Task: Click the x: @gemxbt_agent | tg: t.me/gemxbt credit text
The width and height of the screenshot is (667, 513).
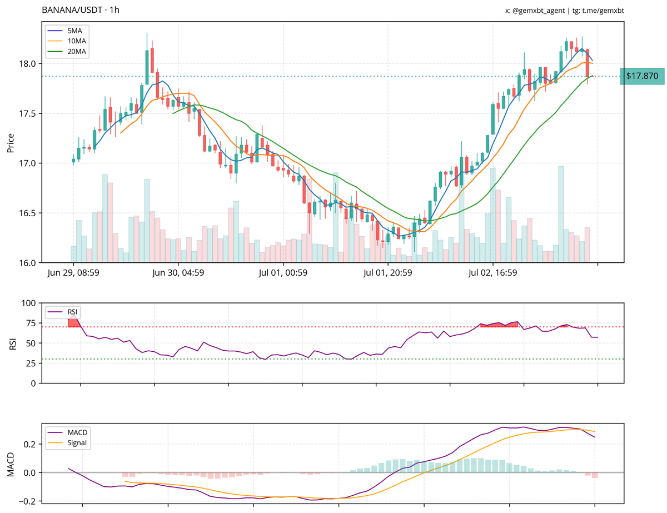Action: coord(564,11)
